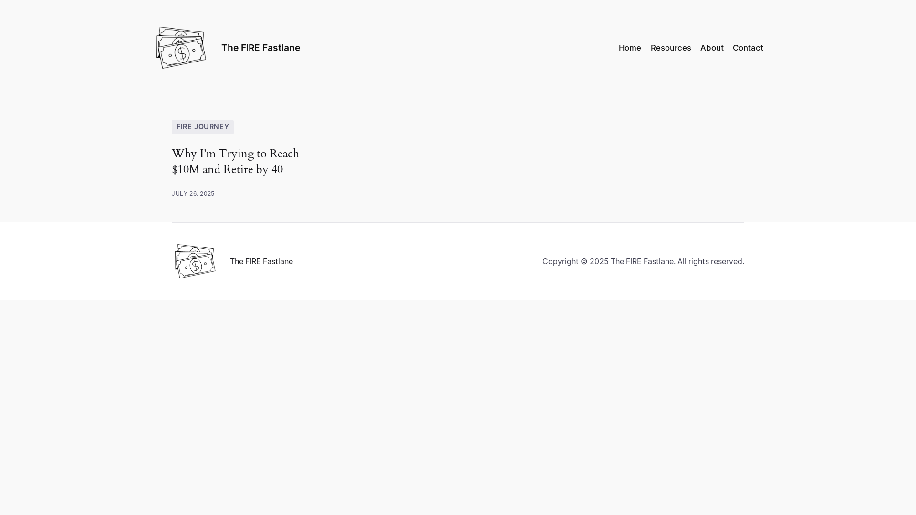
Task: Select the FIRE JOURNEY category tag
Action: [203, 127]
